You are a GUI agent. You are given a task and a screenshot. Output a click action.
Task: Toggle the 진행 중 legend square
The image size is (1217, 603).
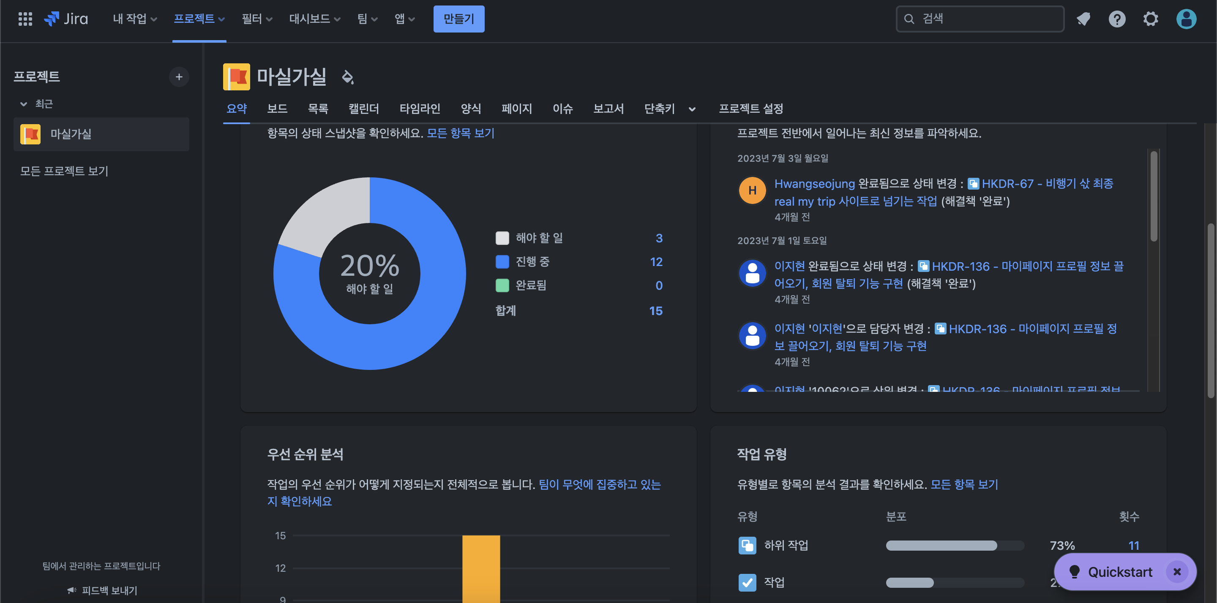(x=502, y=262)
